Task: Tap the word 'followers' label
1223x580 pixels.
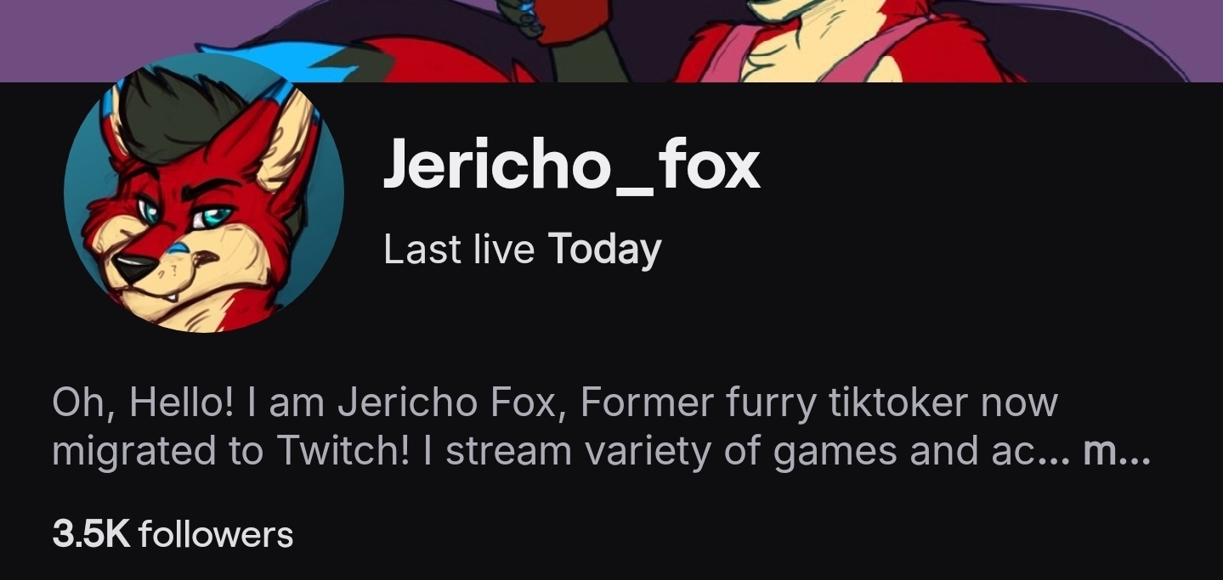Action: (x=216, y=535)
